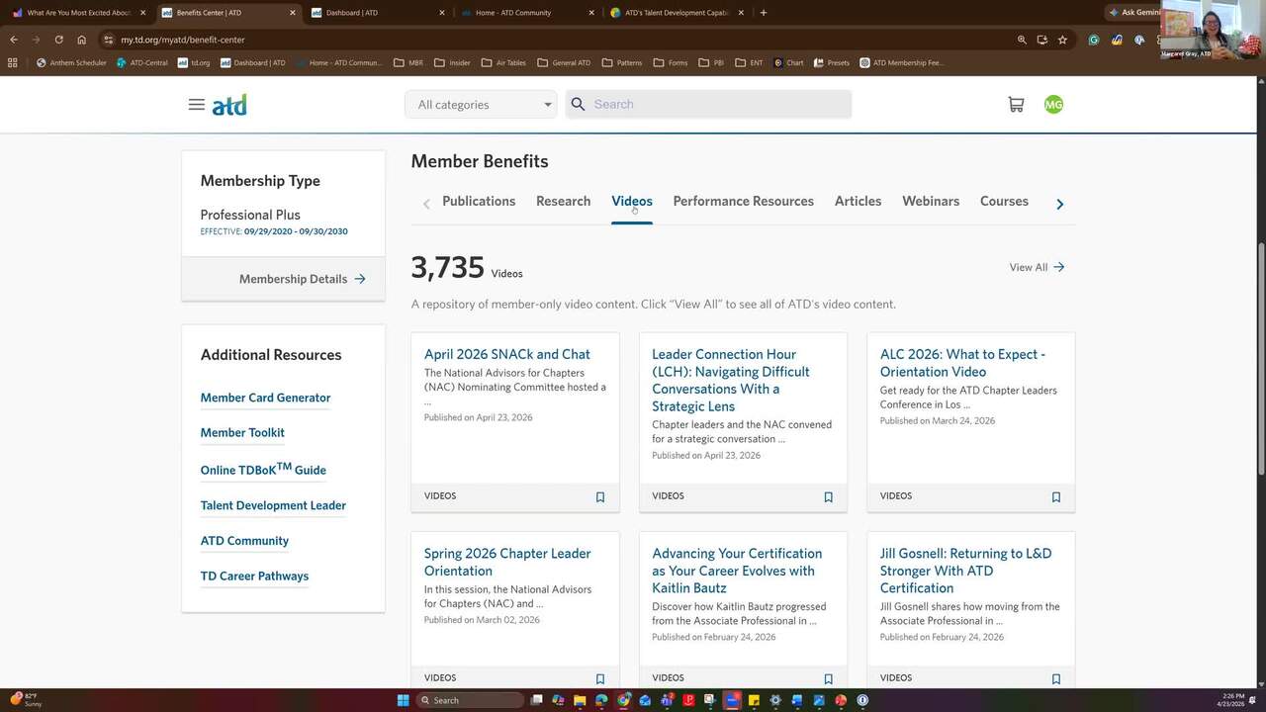Reload the page using browser refresh button

(58, 40)
